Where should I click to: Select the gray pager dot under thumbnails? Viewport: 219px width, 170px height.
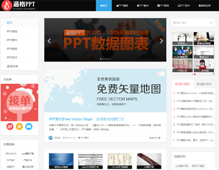pos(192,74)
